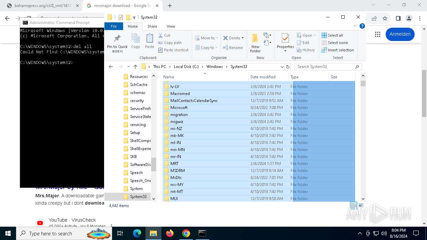This screenshot has width=427, height=240.
Task: Select the Macromed folder
Action: tap(259, 94)
